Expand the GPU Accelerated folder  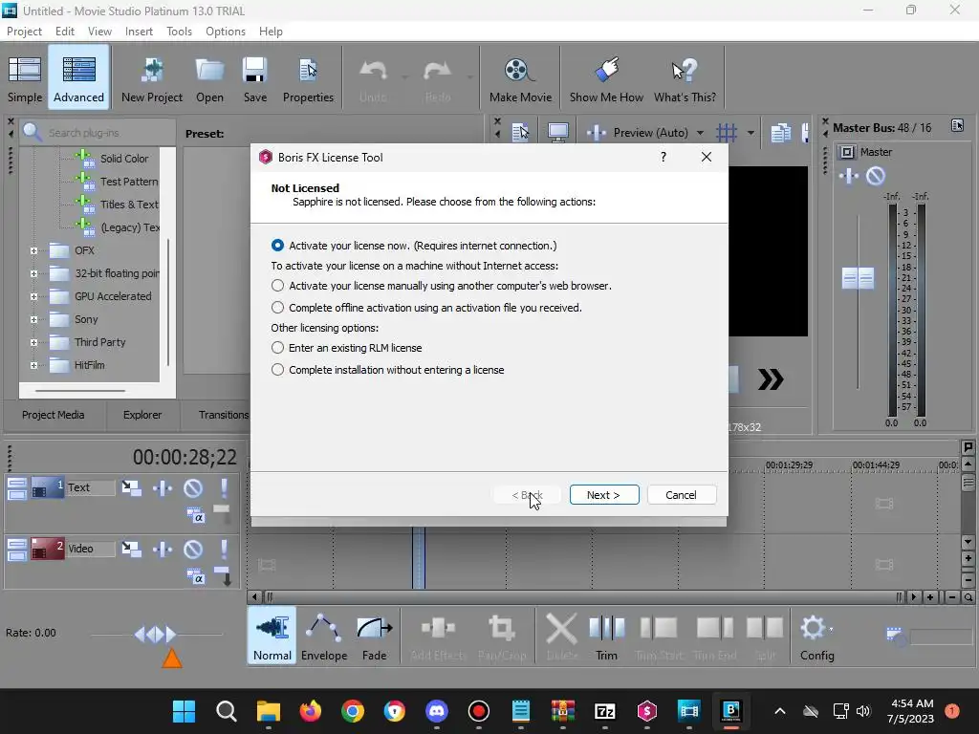coord(33,296)
